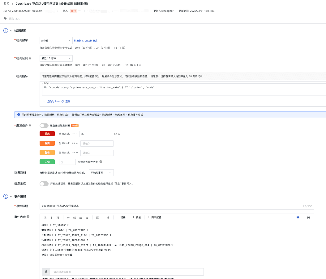
Task: Click the 添加Tags text
Action: (x=14, y=19)
